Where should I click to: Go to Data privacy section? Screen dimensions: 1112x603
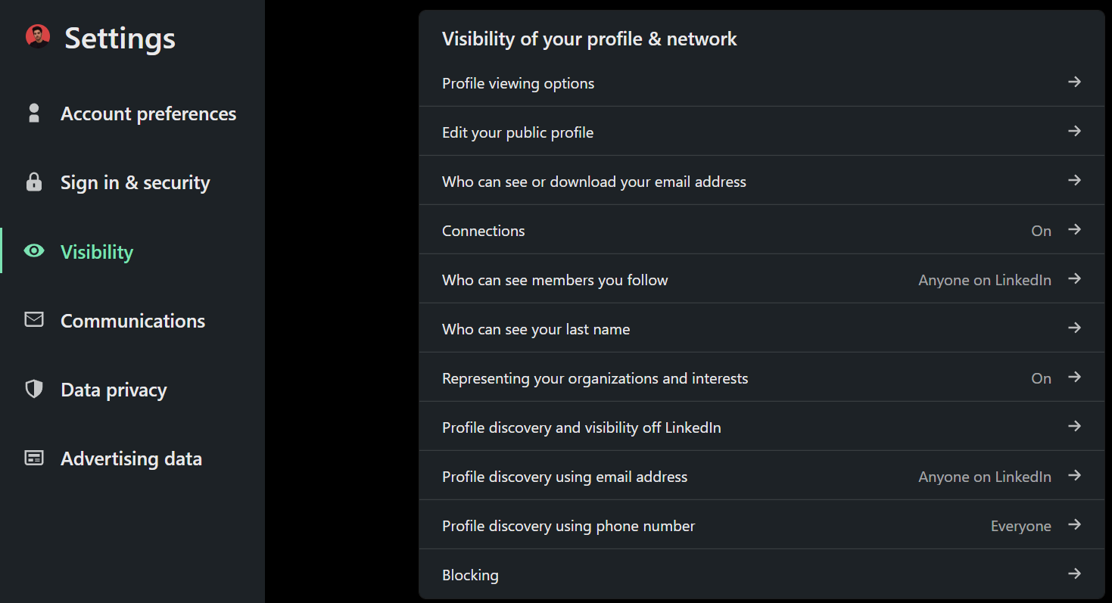(x=114, y=390)
